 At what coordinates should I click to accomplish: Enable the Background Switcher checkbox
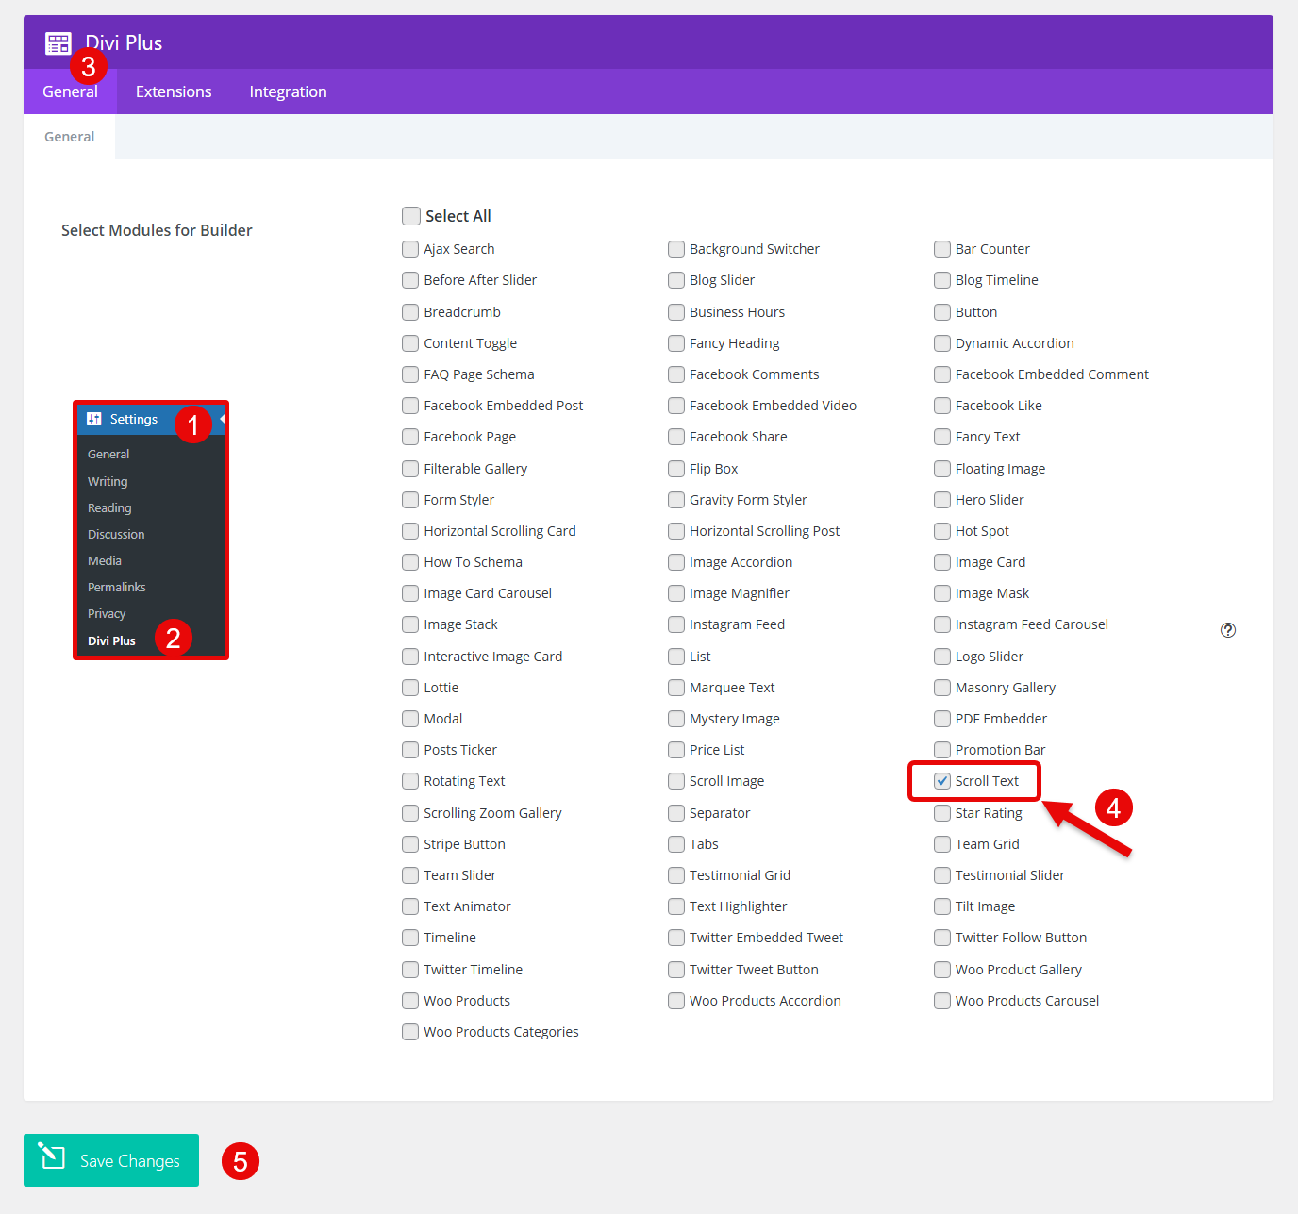tap(676, 249)
